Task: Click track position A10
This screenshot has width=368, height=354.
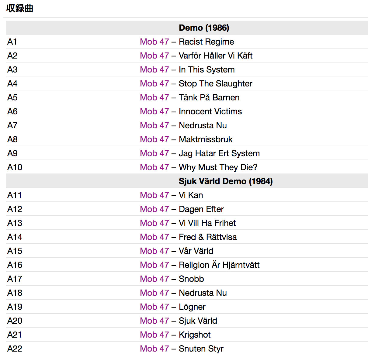Action: [x=15, y=167]
